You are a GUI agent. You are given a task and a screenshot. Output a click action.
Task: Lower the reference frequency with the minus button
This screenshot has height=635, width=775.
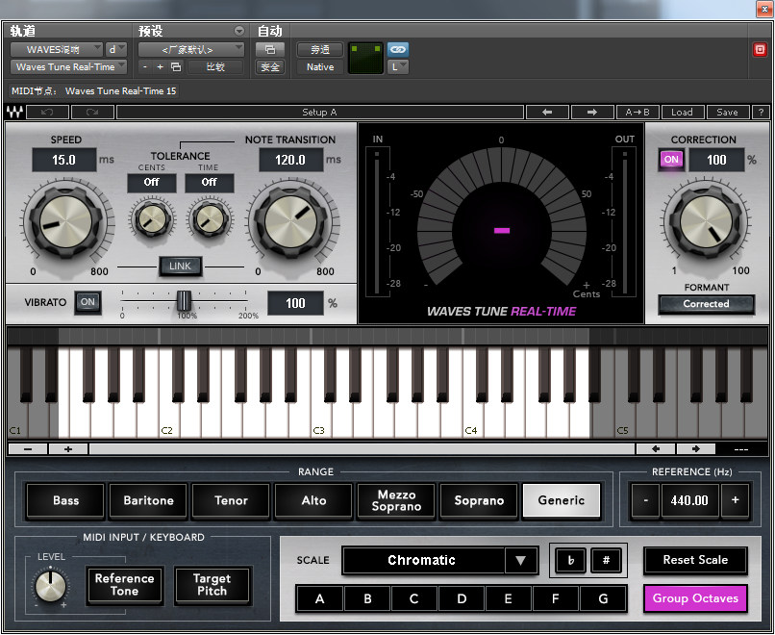coord(645,500)
